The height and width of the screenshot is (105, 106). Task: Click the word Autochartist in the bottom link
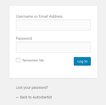[x=42, y=97]
